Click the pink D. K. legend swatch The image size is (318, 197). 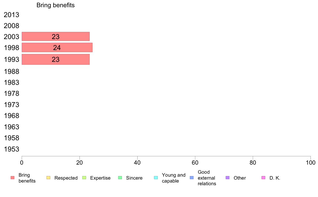click(x=263, y=178)
